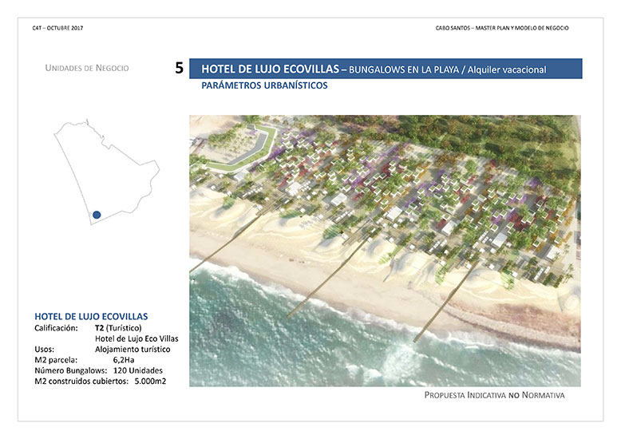Click the 'Parámetros Urbanísticos' subtitle
This screenshot has width=621, height=439.
pyautogui.click(x=264, y=85)
